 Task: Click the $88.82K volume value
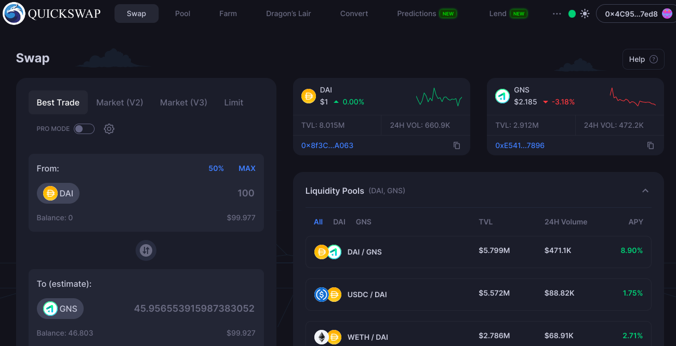pos(560,294)
